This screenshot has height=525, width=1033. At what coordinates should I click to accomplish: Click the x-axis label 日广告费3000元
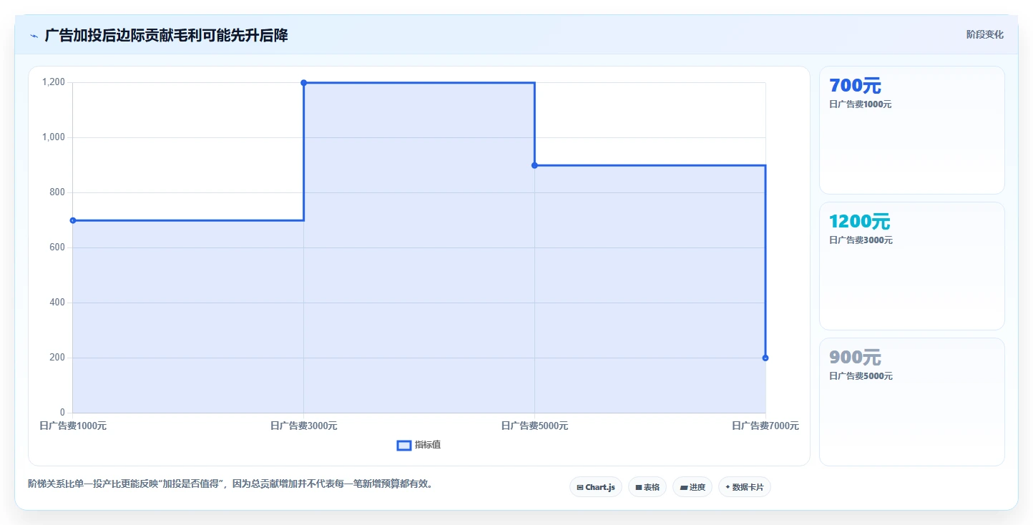pos(304,426)
